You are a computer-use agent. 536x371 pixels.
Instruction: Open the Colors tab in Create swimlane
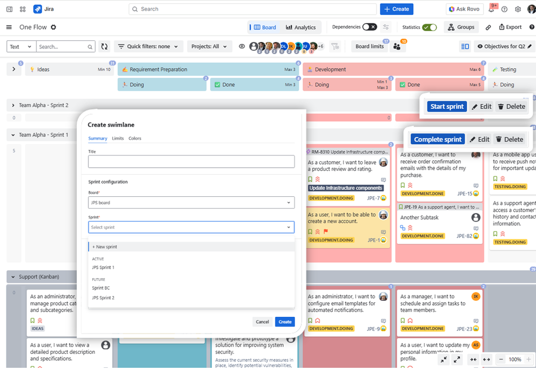click(x=135, y=138)
